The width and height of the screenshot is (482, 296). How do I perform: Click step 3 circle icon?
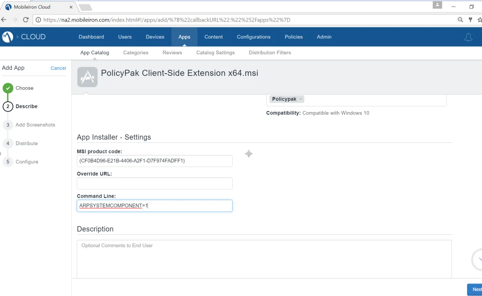coord(8,125)
